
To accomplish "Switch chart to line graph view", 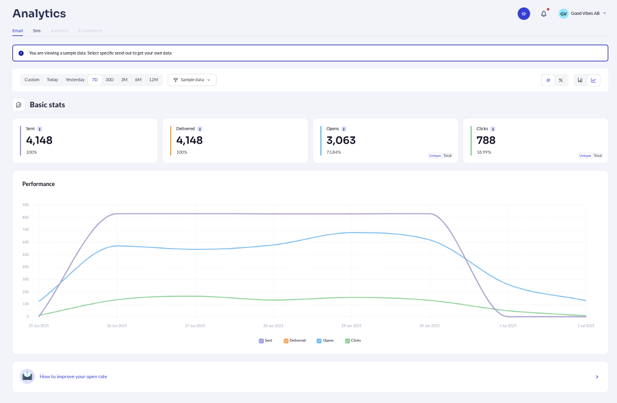I will [593, 80].
